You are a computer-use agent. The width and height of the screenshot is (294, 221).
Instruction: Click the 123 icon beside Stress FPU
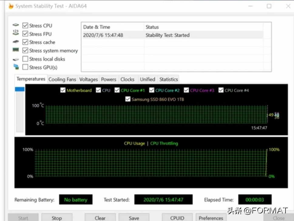(16, 32)
